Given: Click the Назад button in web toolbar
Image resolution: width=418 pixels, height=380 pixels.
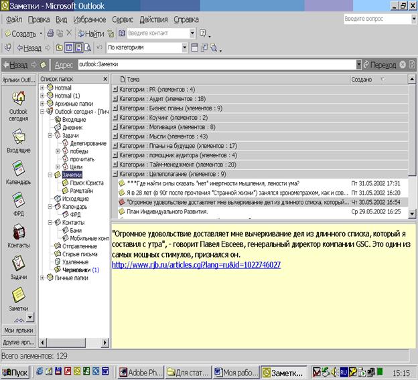Looking at the screenshot, I should point(15,65).
